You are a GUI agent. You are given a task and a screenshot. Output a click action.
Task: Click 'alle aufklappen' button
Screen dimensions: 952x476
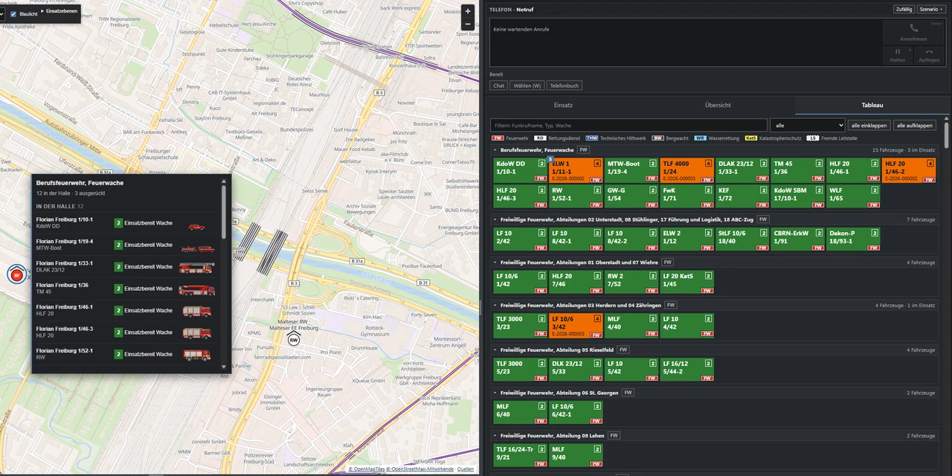tap(914, 126)
